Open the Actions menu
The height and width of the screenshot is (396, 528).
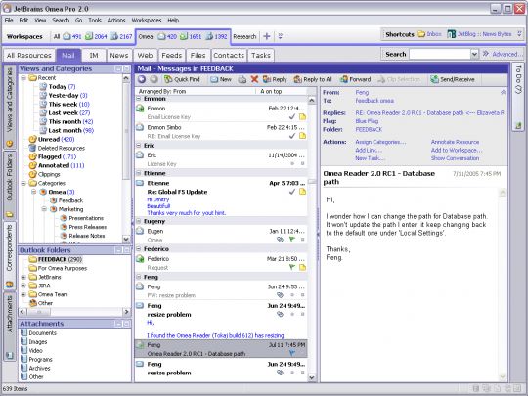tap(116, 21)
